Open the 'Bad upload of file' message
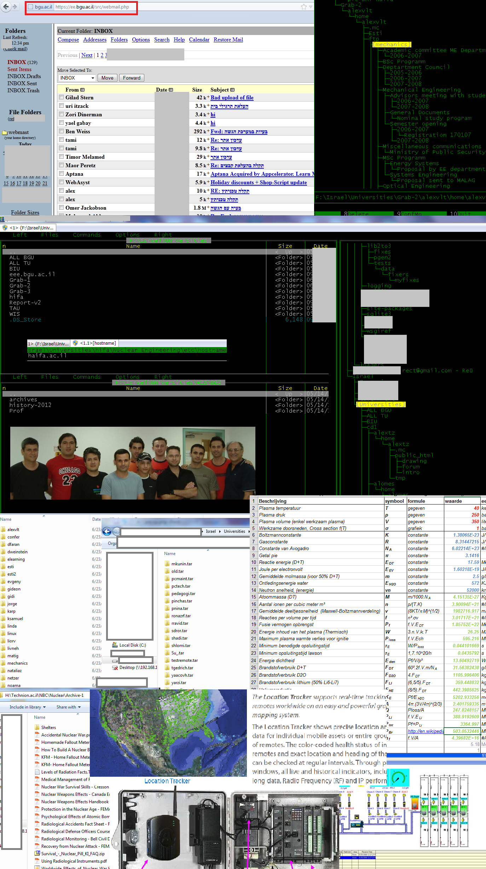Screen dimensions: 486x869 (x=232, y=98)
